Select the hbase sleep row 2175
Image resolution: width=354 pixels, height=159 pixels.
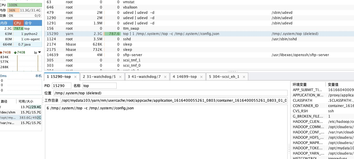pyautogui.click(x=199, y=50)
